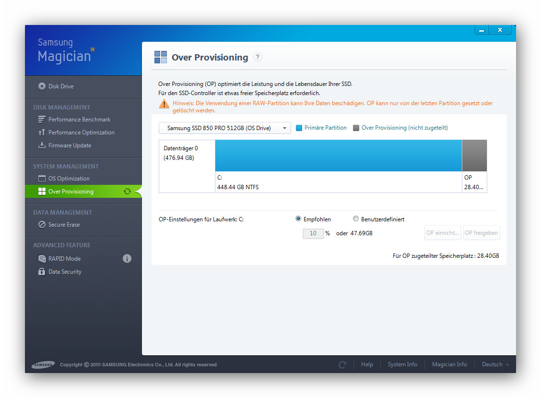Click the blue Primäre Partition legend swatch
541x398 pixels.
click(x=299, y=128)
